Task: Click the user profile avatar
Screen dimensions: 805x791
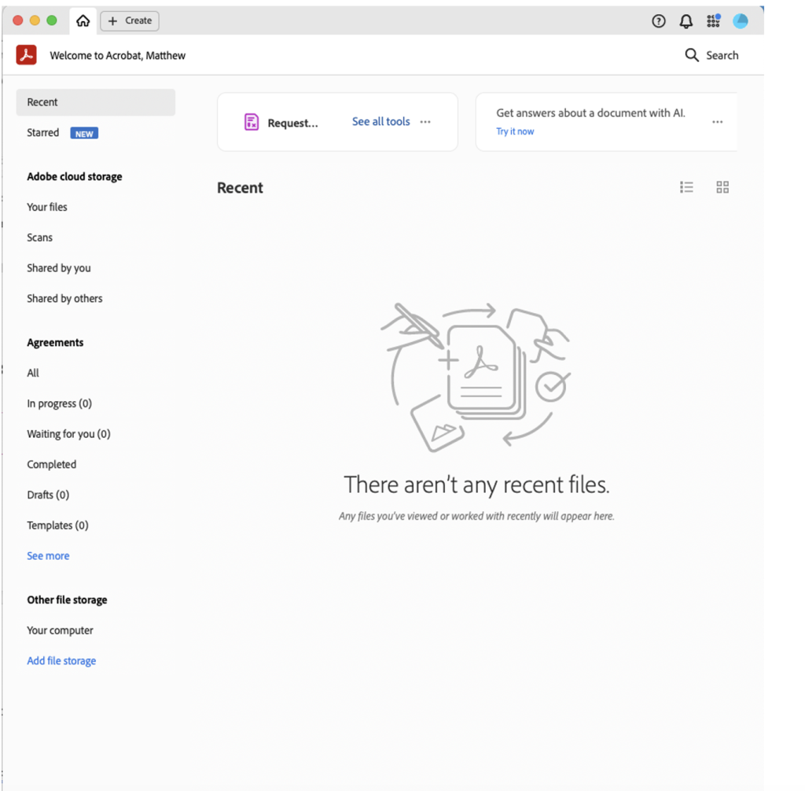Action: (x=741, y=21)
